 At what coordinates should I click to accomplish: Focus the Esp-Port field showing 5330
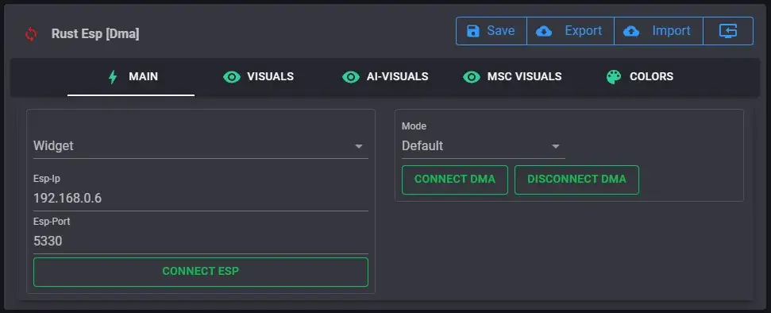point(201,242)
